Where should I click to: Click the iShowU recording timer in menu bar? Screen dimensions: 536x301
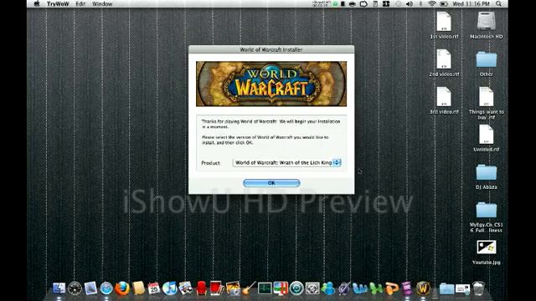(x=321, y=3)
